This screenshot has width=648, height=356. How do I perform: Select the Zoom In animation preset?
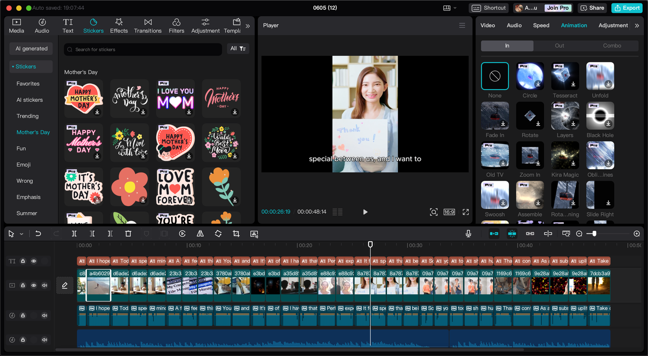point(530,155)
